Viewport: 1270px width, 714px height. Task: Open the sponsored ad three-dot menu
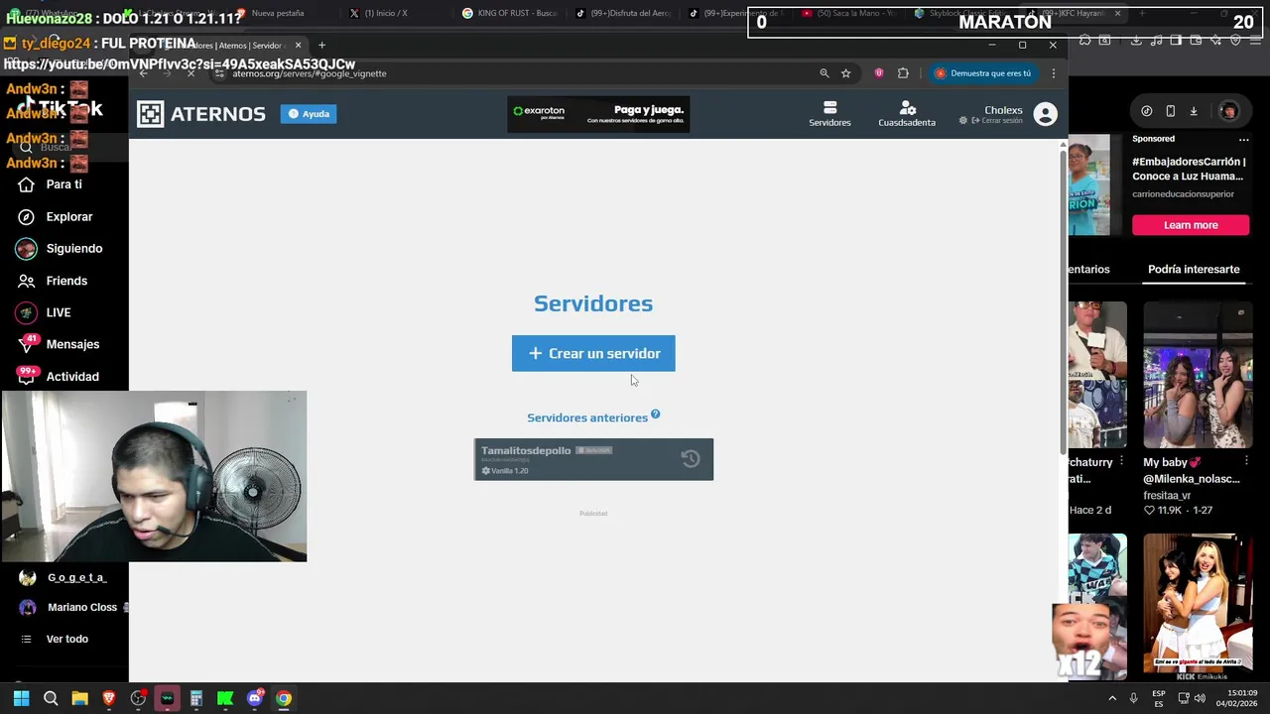coord(1243,139)
